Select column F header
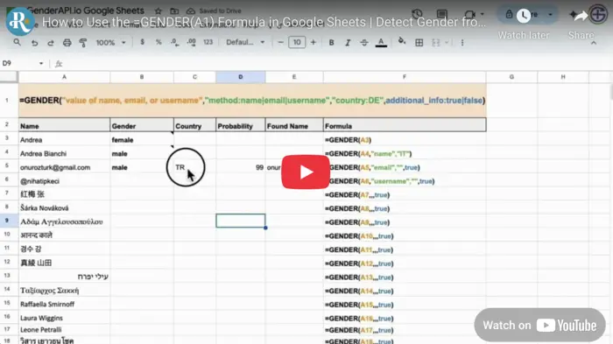The width and height of the screenshot is (613, 344). pyautogui.click(x=405, y=77)
